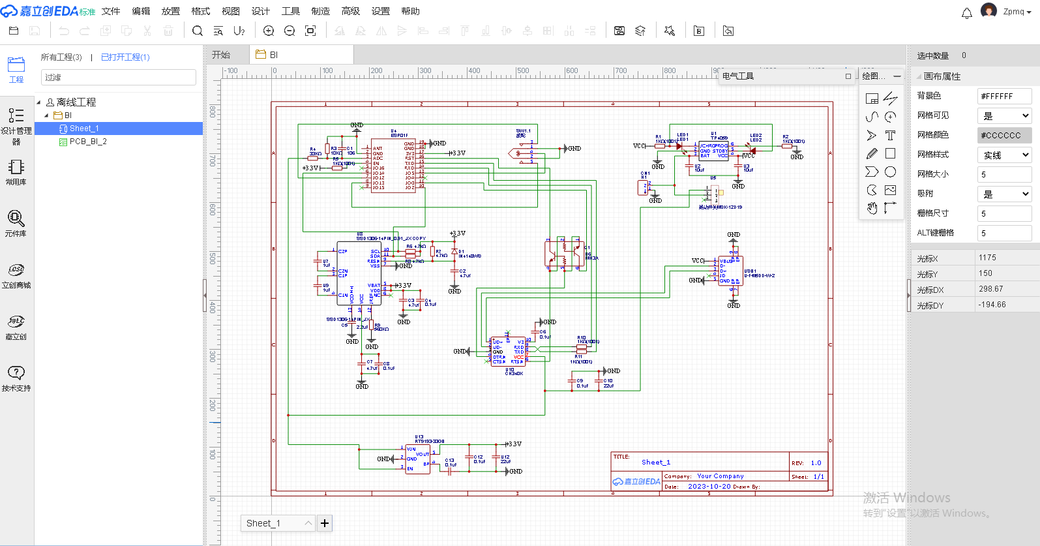Choose the Ellipse drawing tool

[890, 172]
